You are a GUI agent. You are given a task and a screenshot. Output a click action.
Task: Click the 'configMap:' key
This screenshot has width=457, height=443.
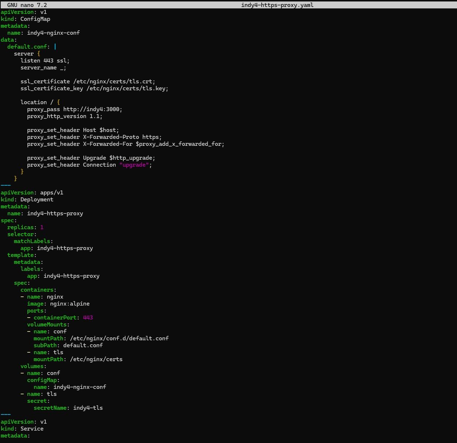[x=44, y=380]
